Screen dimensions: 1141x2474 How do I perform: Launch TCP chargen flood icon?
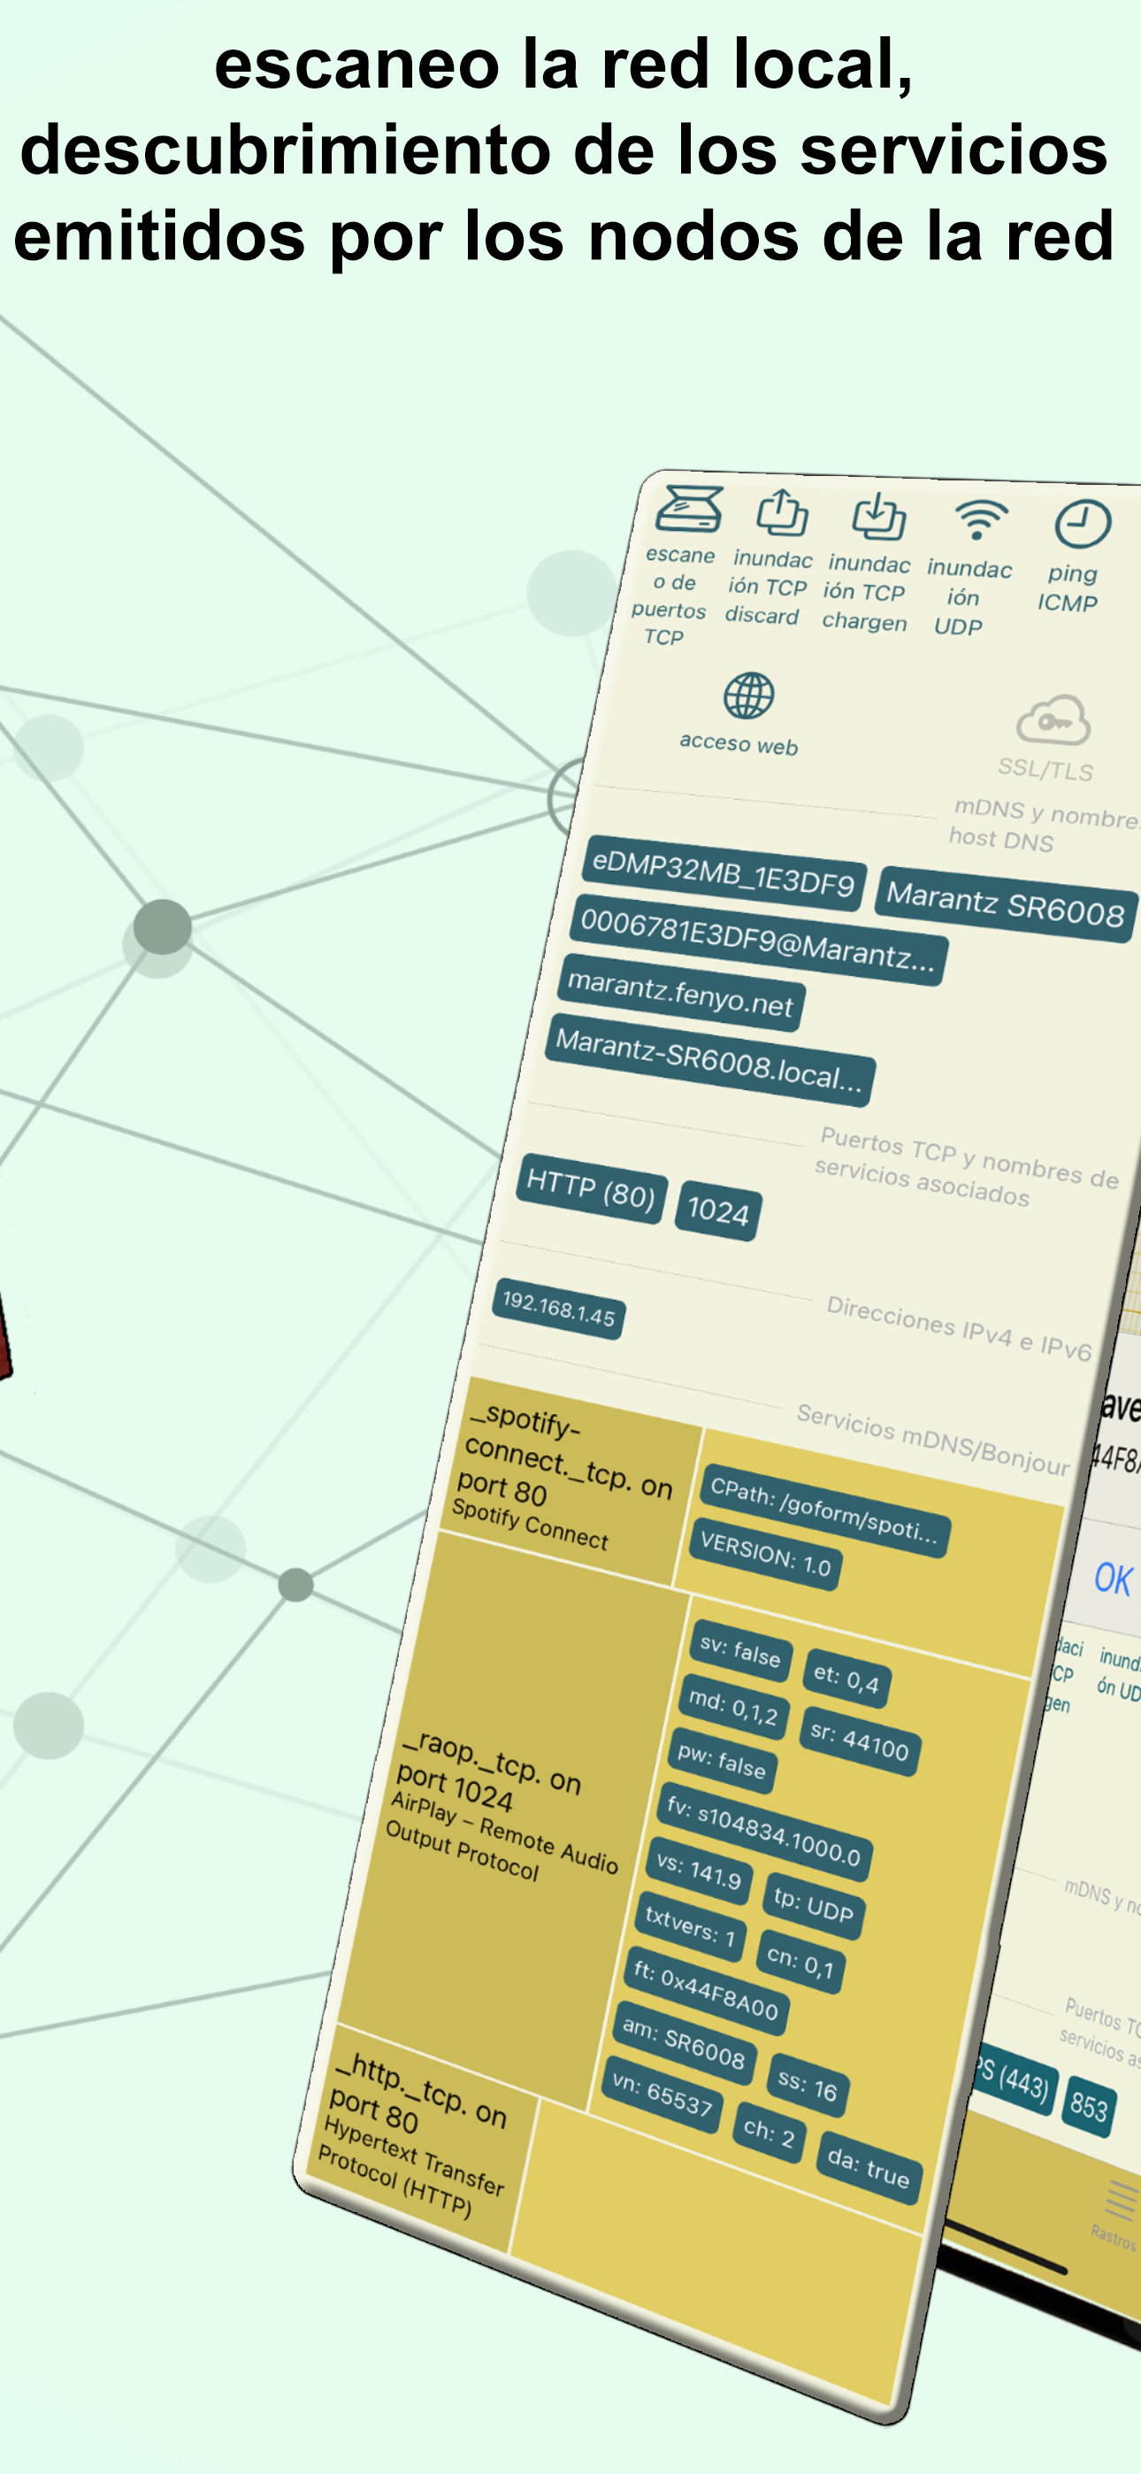(x=879, y=517)
